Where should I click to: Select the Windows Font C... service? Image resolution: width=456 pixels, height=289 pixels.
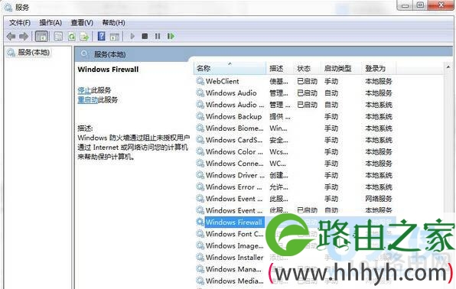[234, 234]
